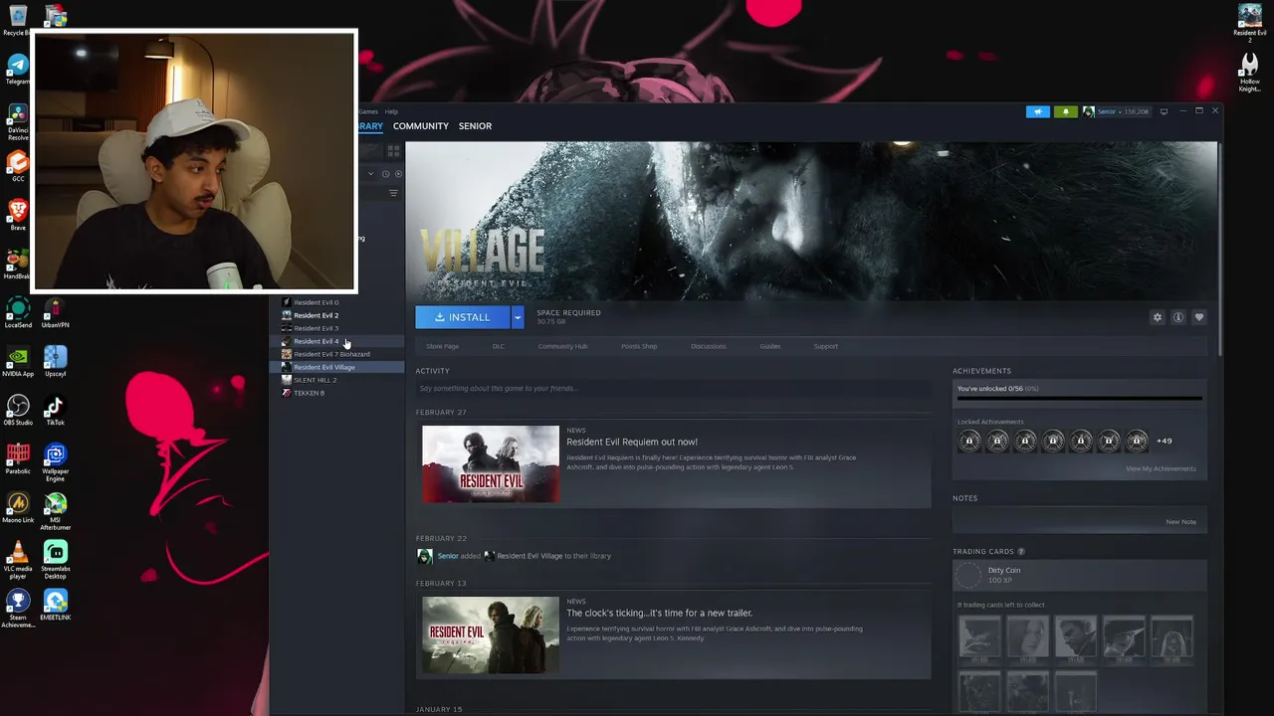Select Resident Evil 3 in library list
This screenshot has width=1274, height=716.
pos(316,328)
